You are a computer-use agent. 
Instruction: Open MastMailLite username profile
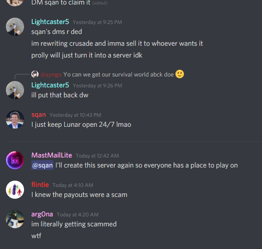[52, 155]
